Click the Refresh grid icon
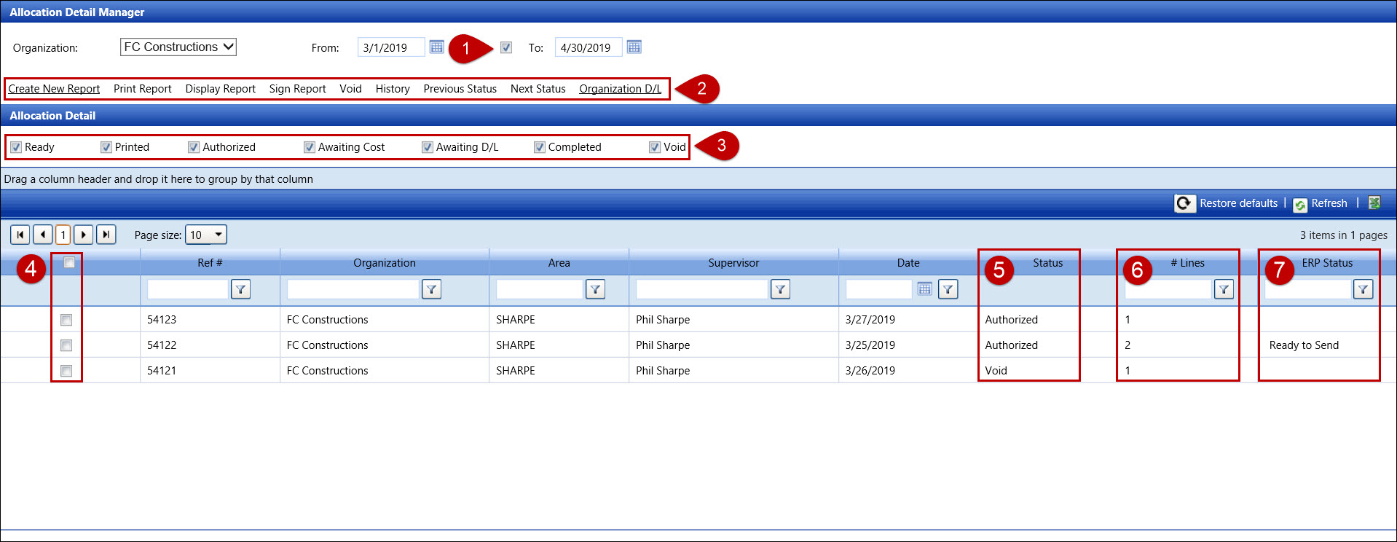This screenshot has width=1397, height=542. coord(1300,205)
